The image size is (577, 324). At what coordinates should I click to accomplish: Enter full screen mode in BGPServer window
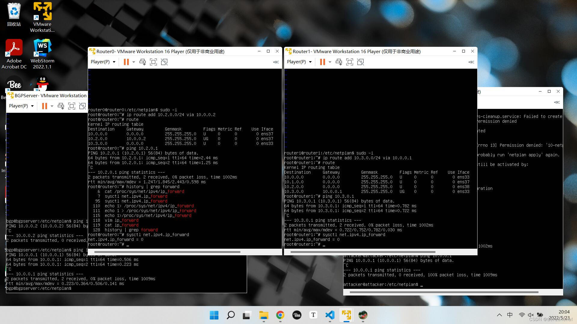tap(72, 106)
